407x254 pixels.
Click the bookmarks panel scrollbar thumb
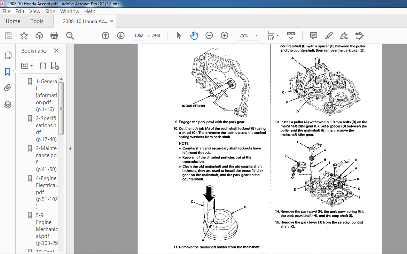(x=61, y=108)
